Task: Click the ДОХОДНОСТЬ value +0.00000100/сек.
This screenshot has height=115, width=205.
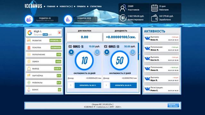Action: [x=121, y=37]
